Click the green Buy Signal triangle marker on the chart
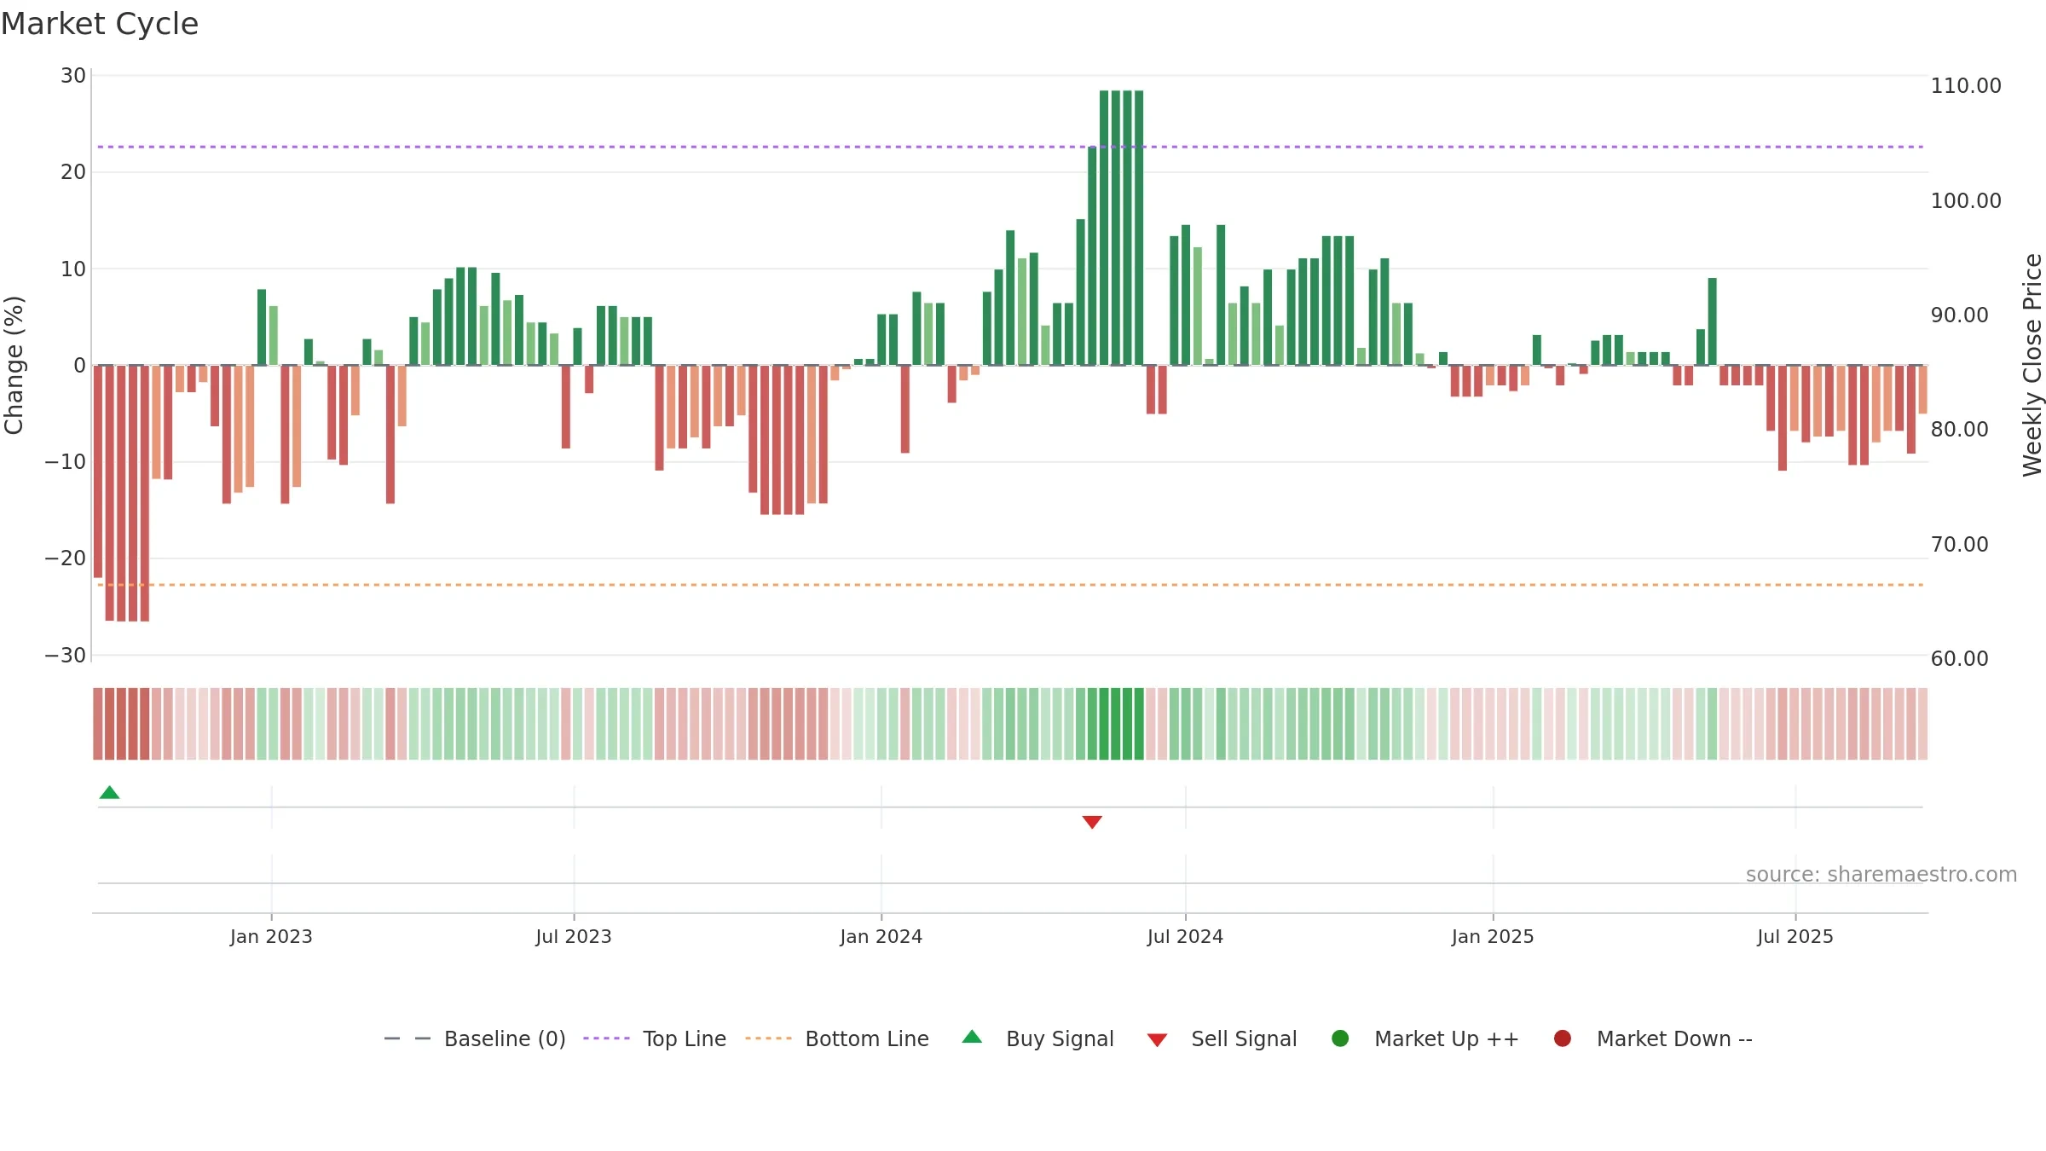 (109, 792)
